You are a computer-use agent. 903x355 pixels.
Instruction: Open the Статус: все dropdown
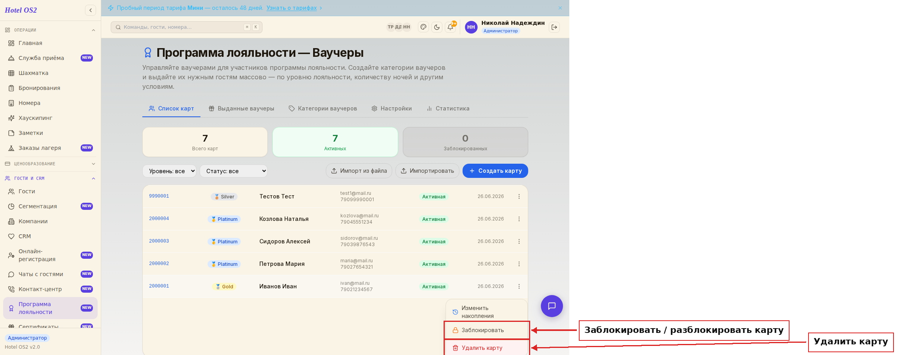(234, 171)
